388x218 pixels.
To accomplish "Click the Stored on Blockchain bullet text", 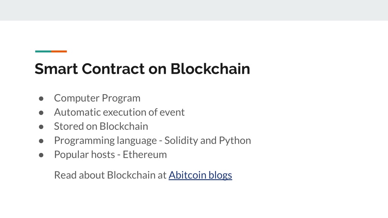I will 101,126.
